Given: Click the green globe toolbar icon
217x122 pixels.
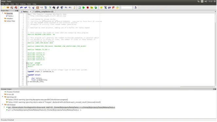Looking at the screenshot, I should coord(96,8).
